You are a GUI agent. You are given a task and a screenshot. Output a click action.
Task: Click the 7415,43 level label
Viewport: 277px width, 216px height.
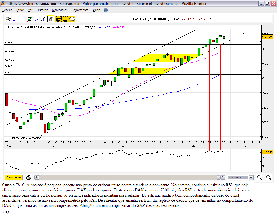pos(9,60)
